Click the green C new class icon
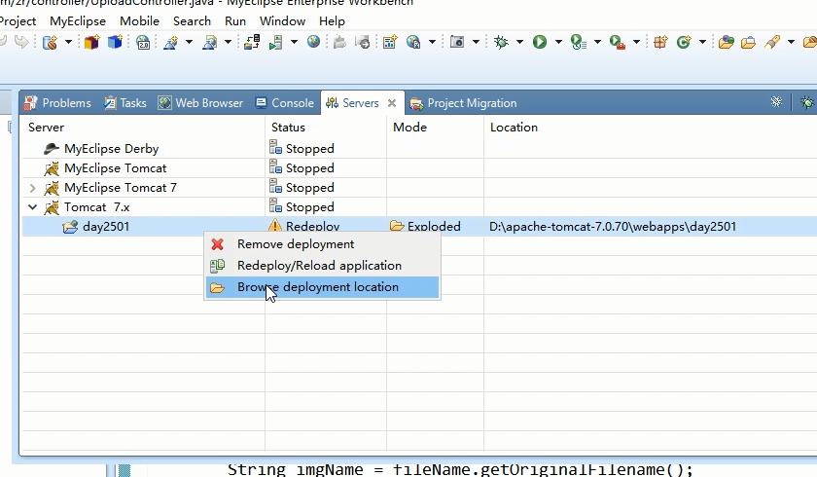817x477 pixels. (684, 42)
